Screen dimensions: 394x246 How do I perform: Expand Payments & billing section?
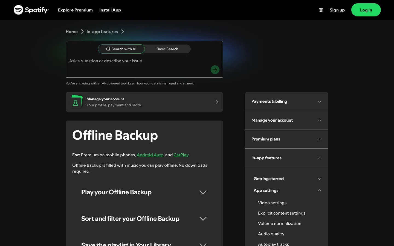click(x=286, y=101)
